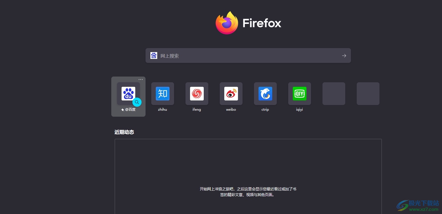Open the weibo shortcut tile
Viewport: 442px width, 214px height.
coord(231,94)
